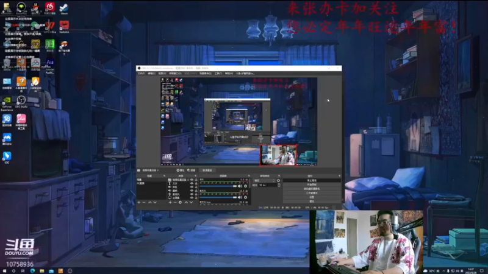Open the 编辑 Edit menu in OBS
Screen dimensions: 488x274
[x=151, y=74]
